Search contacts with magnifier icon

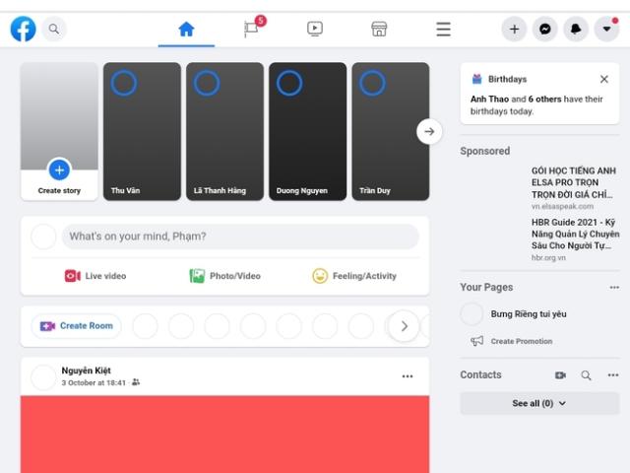click(586, 375)
